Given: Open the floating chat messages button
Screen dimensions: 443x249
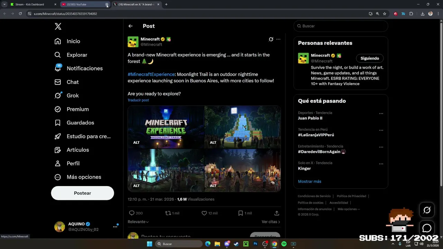Looking at the screenshot, I should coord(427,228).
